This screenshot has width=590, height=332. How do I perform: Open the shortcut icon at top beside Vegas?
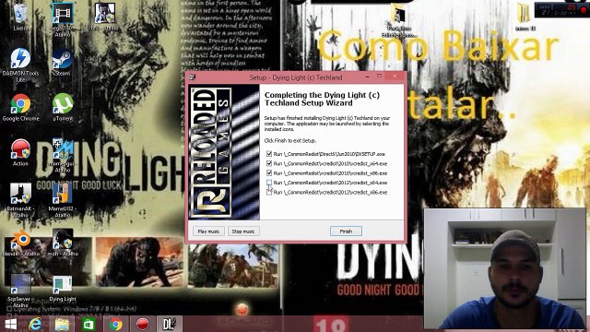tap(104, 17)
